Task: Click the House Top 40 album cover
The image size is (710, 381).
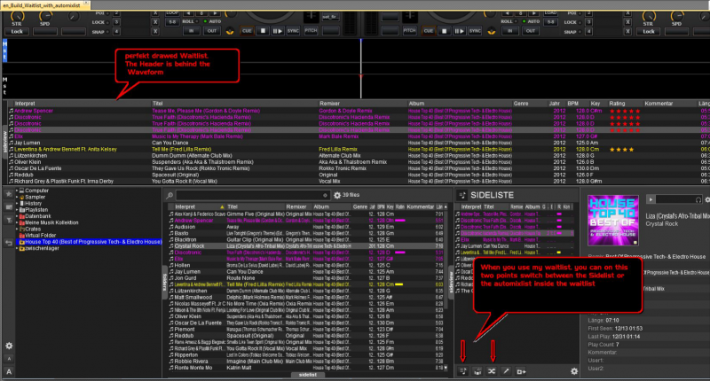Action: click(x=613, y=220)
